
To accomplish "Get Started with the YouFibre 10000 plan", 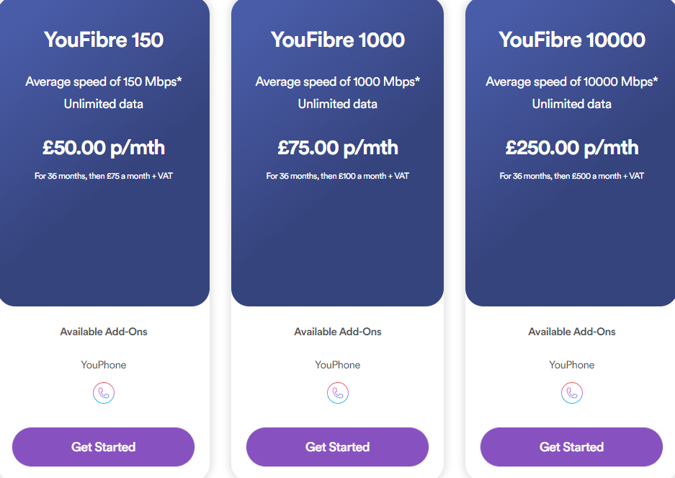I will 571,447.
